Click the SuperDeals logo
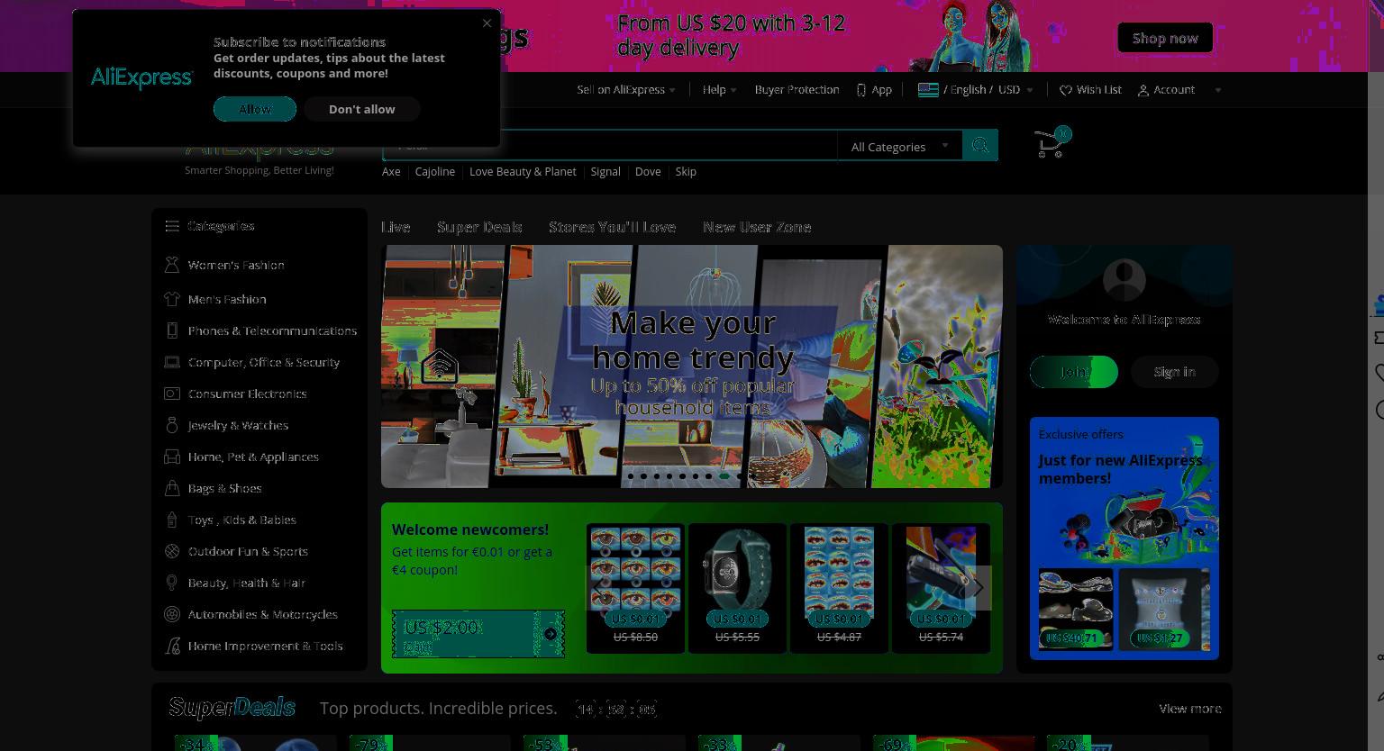Screen dimensions: 1384x751 pos(232,708)
